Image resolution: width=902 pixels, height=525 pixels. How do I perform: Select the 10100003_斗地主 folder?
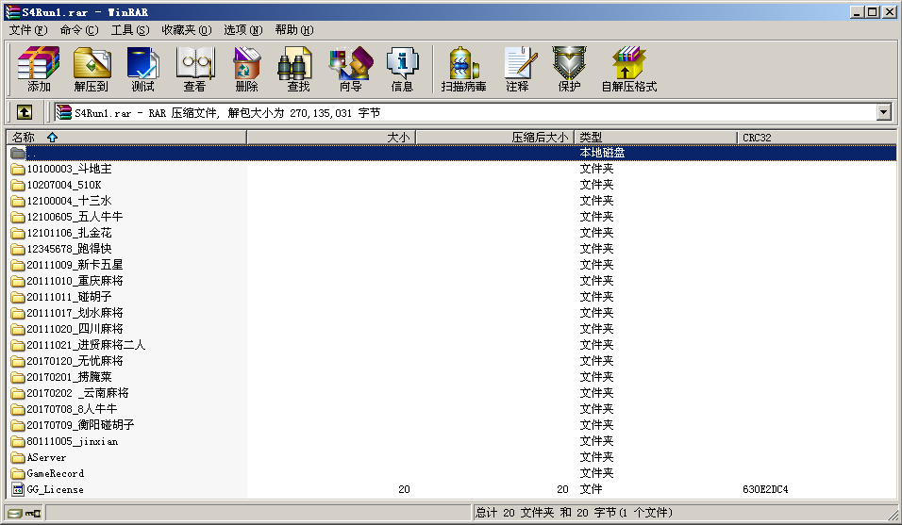click(69, 169)
